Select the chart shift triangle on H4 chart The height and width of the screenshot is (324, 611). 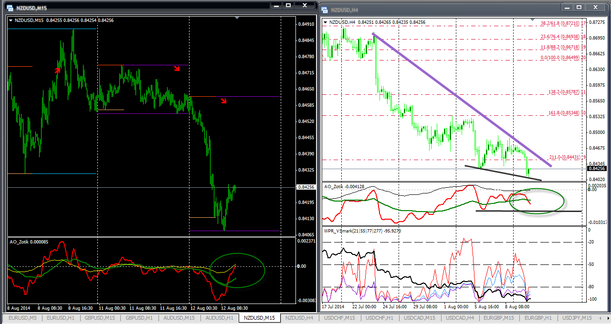(x=534, y=20)
